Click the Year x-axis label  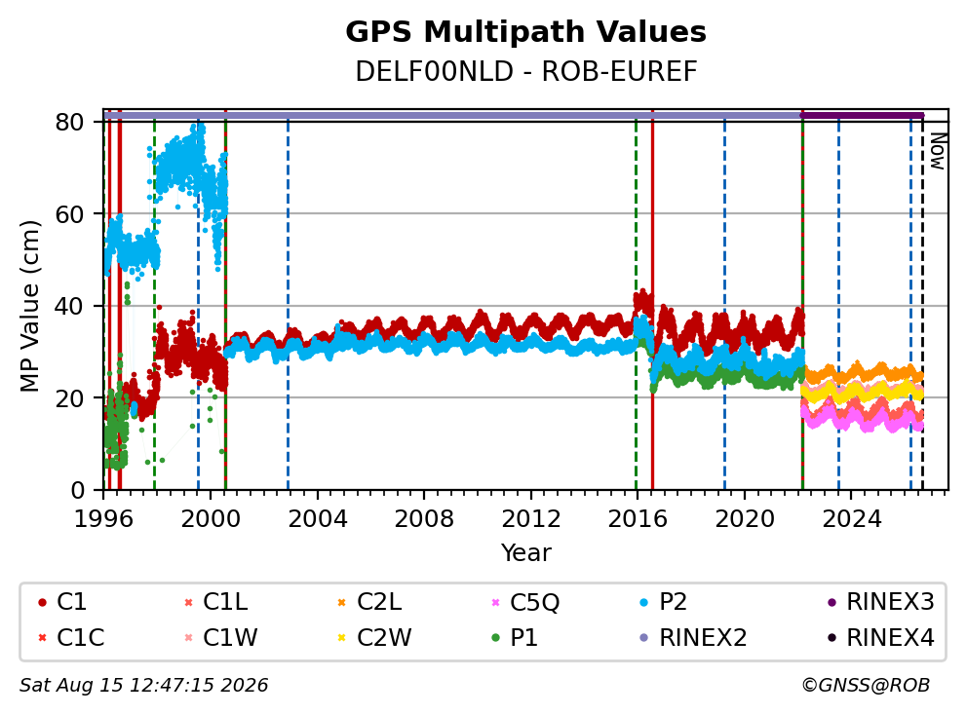pyautogui.click(x=525, y=553)
